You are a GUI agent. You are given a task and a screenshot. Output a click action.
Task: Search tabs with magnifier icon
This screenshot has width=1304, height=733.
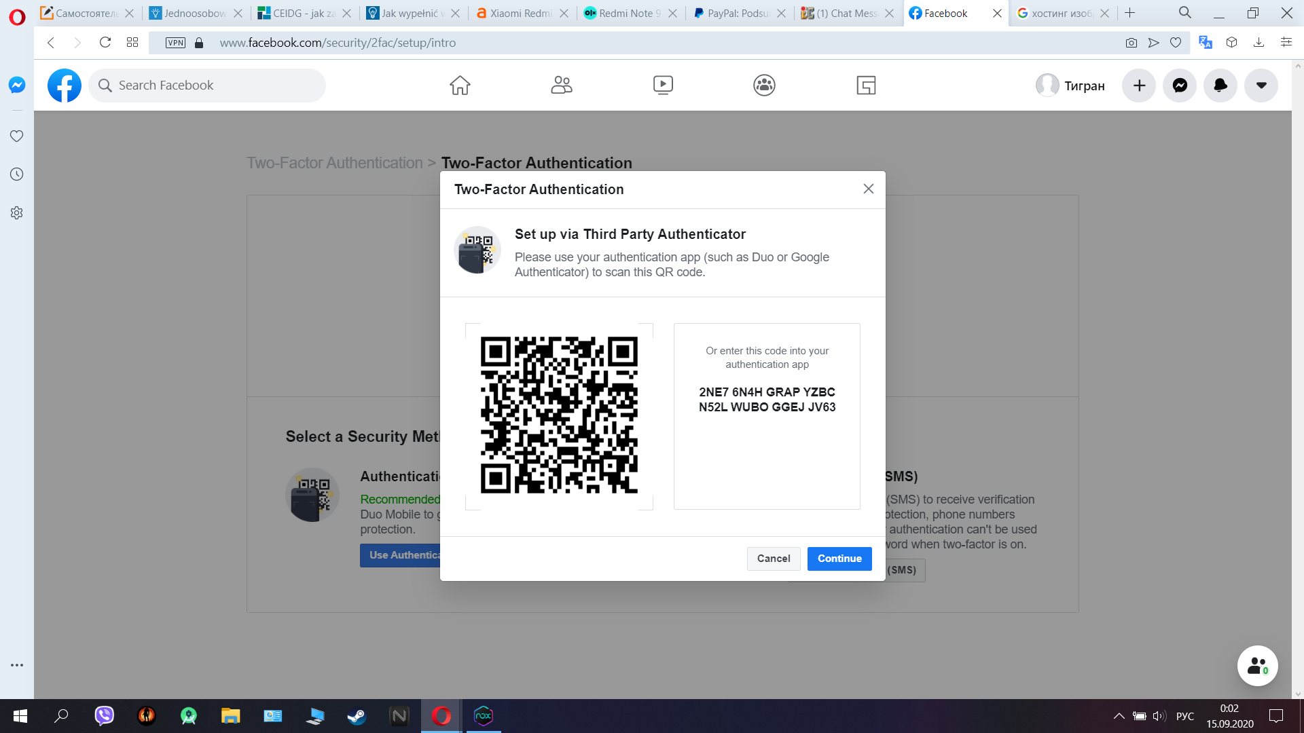pyautogui.click(x=1184, y=12)
